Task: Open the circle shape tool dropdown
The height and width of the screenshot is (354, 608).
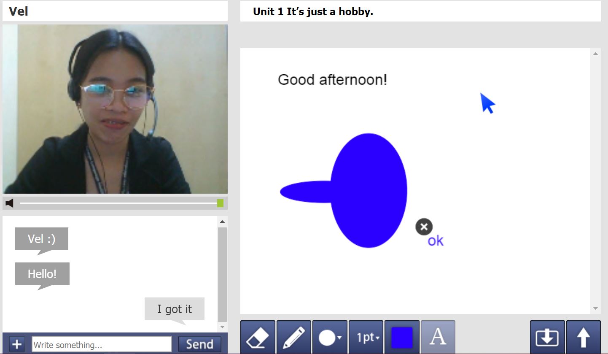Action: (x=330, y=337)
